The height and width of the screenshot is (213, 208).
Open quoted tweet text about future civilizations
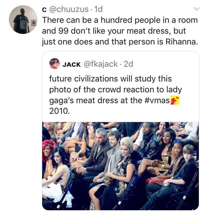point(115,95)
